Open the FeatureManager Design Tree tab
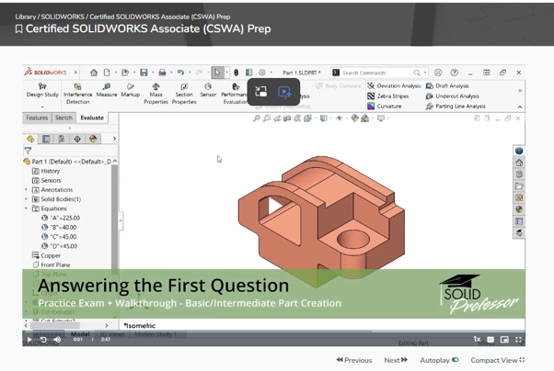This screenshot has height=371, width=554. pyautogui.click(x=30, y=139)
